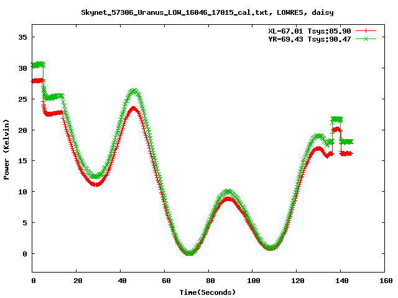
Task: Click x-axis tick label 140
Action: [x=342, y=281]
